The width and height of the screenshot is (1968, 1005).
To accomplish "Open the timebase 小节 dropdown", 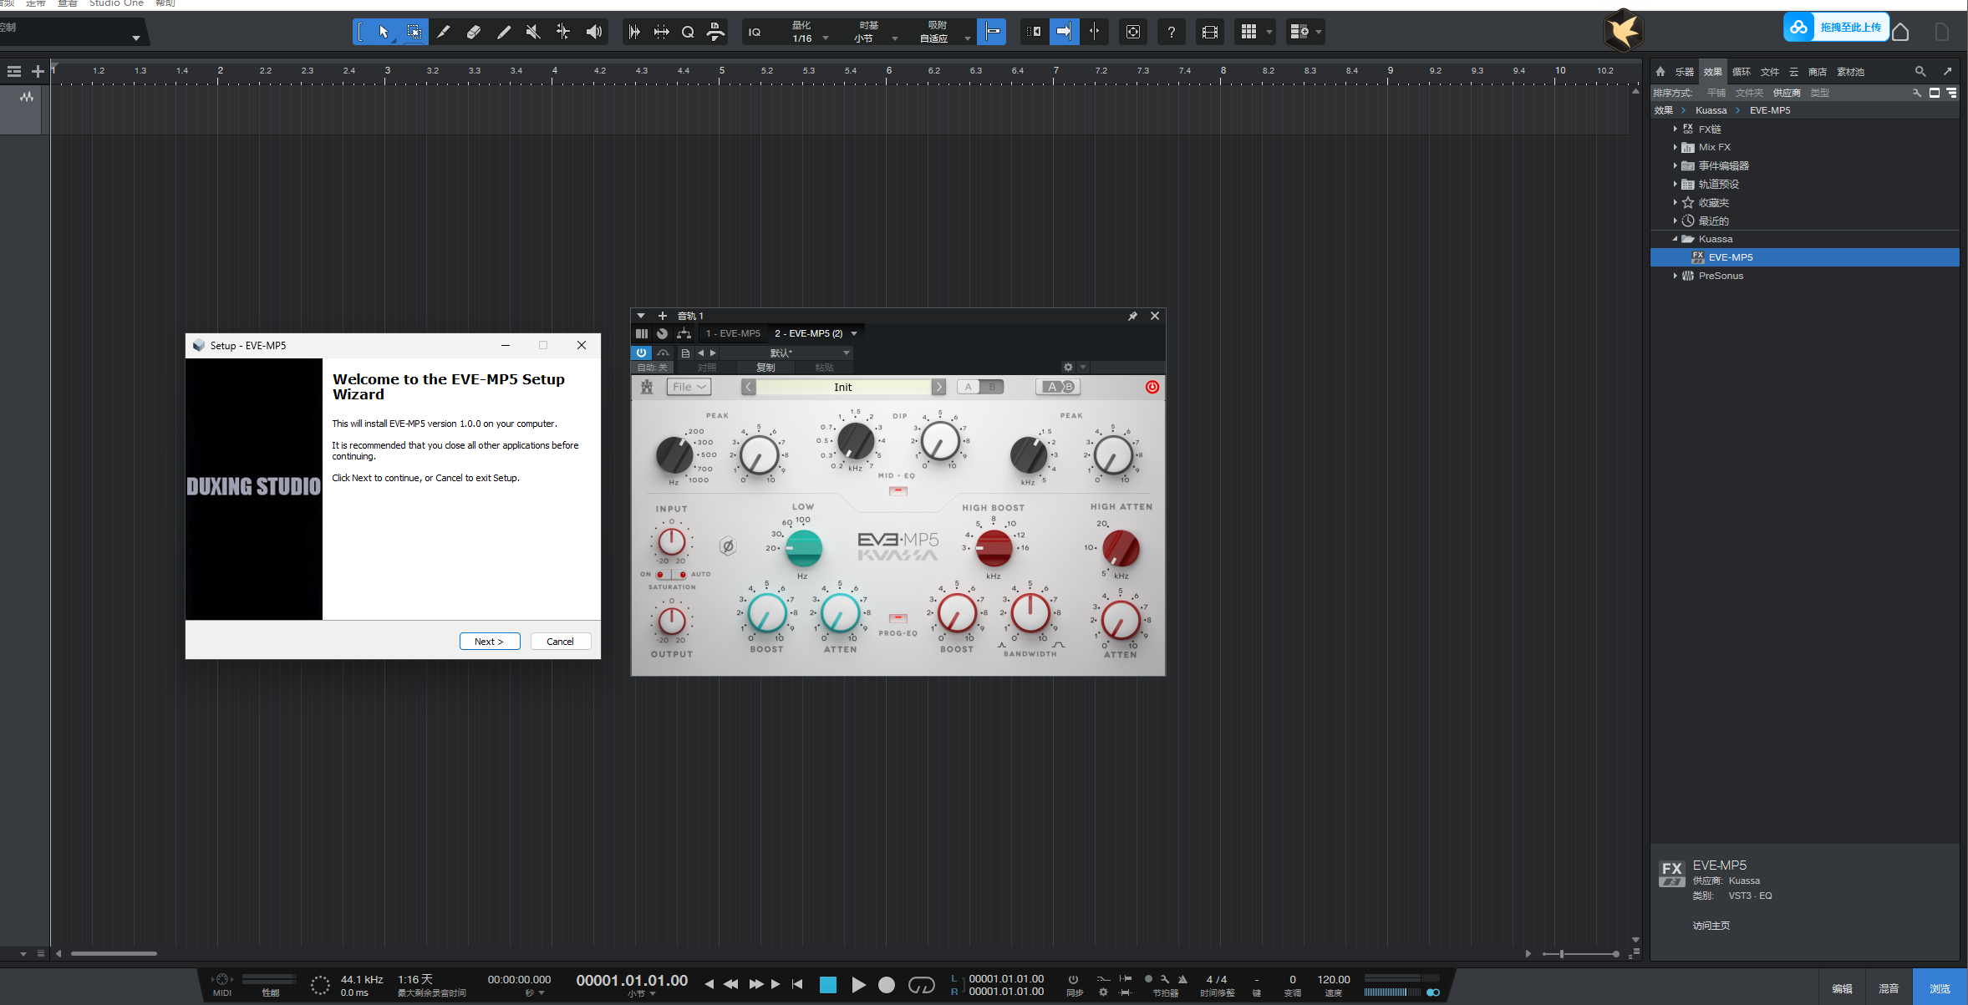I will tap(876, 38).
